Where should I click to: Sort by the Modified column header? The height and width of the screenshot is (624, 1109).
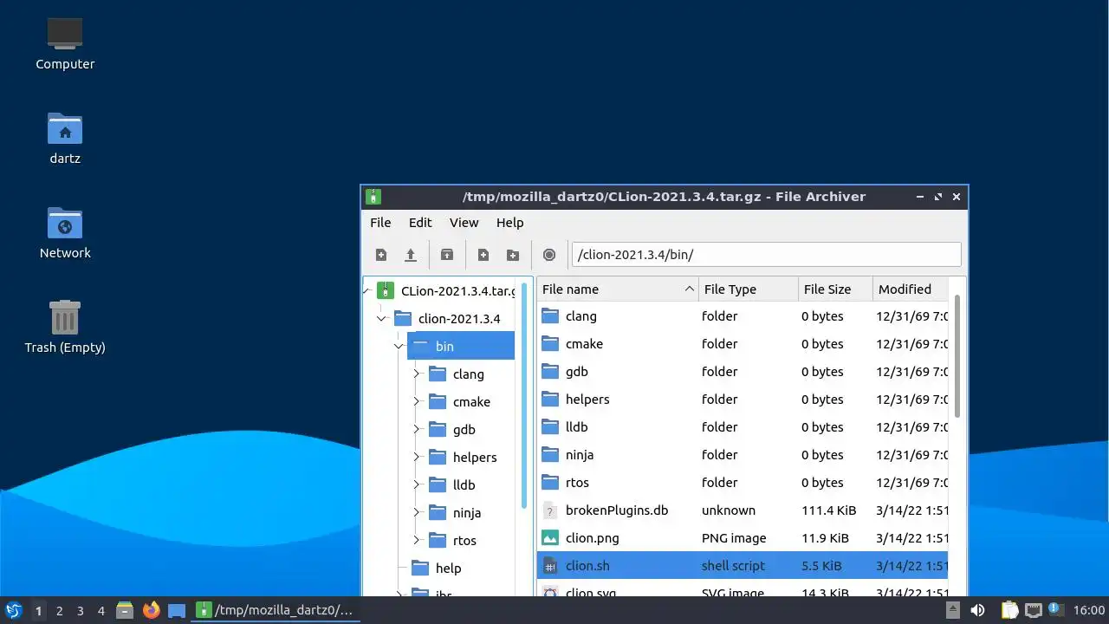pyautogui.click(x=911, y=289)
